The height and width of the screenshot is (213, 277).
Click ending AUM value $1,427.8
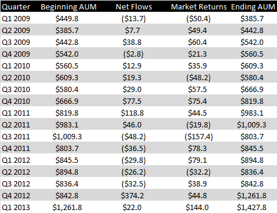click(x=252, y=208)
